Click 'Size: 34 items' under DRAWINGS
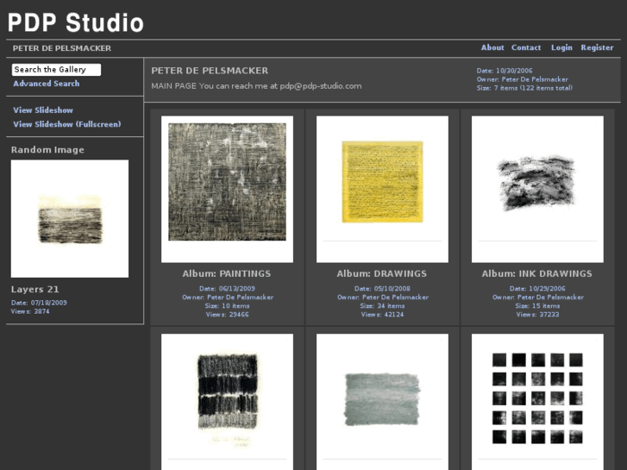 point(382,306)
